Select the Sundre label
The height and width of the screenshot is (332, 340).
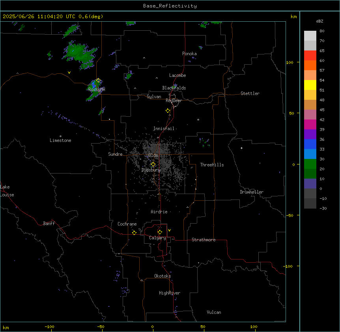(x=115, y=154)
